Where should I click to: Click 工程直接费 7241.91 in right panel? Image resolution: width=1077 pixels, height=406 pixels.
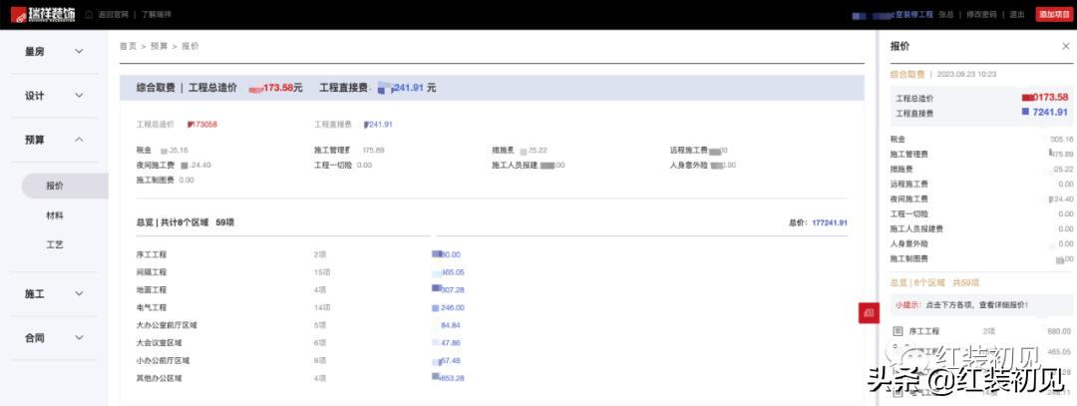pos(981,113)
